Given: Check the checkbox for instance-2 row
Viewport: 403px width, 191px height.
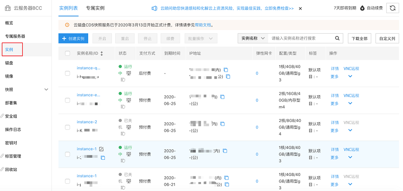Looking at the screenshot, I should pos(67,127).
